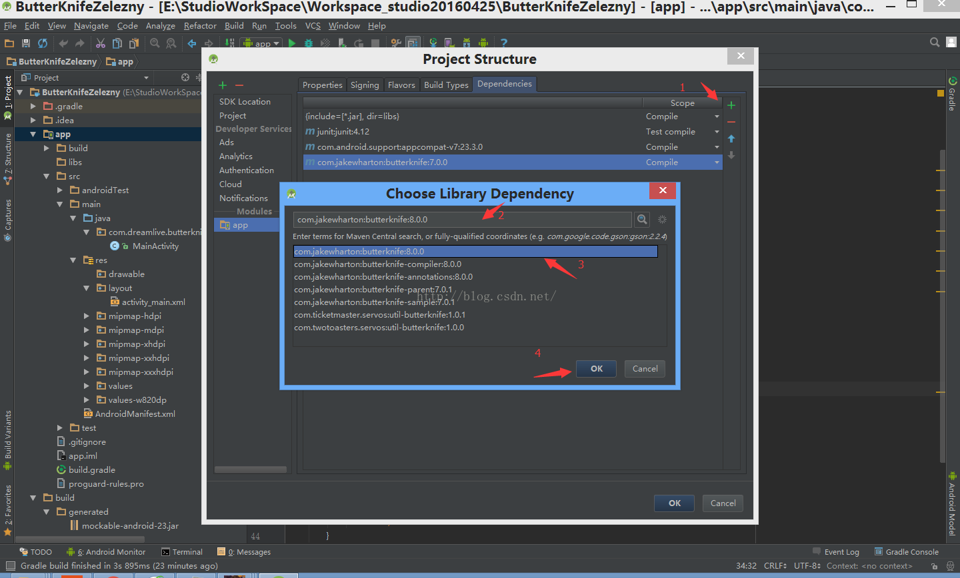960x578 pixels.
Task: Click the green add-module plus in Project Structure
Action: pyautogui.click(x=223, y=85)
